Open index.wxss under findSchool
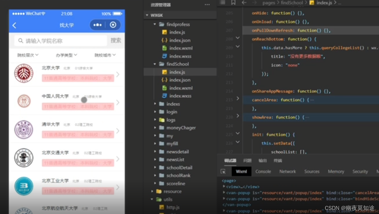This screenshot has height=214, width=379. 180,96
